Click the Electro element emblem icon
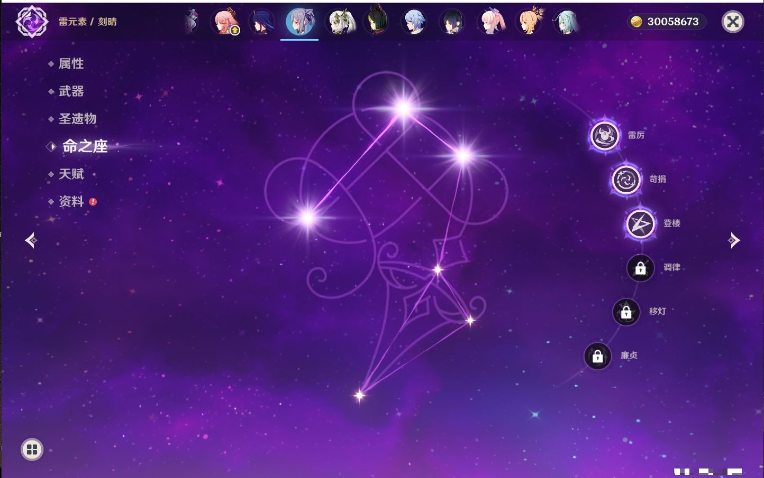The height and width of the screenshot is (478, 764). click(32, 22)
